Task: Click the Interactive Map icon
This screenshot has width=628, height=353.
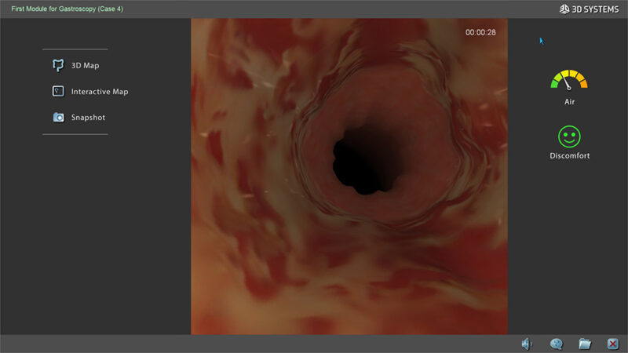Action: (x=58, y=91)
